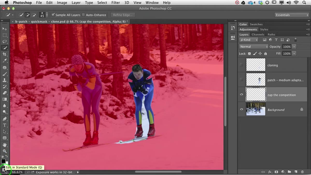Toggle lock image pixels brush icon
Screen dimensions: 311x175
(255, 54)
